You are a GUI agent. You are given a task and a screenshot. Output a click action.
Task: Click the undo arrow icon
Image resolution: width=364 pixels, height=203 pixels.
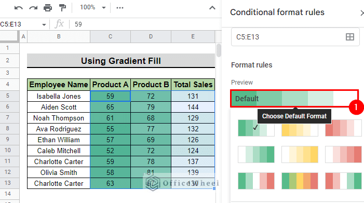19,8
